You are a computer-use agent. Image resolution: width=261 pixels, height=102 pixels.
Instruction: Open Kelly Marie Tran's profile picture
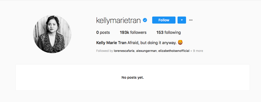click(x=52, y=34)
